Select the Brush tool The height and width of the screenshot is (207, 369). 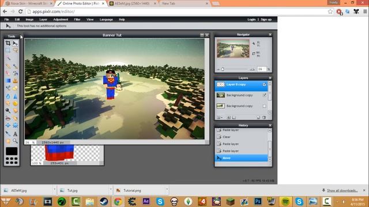[x=16, y=66]
